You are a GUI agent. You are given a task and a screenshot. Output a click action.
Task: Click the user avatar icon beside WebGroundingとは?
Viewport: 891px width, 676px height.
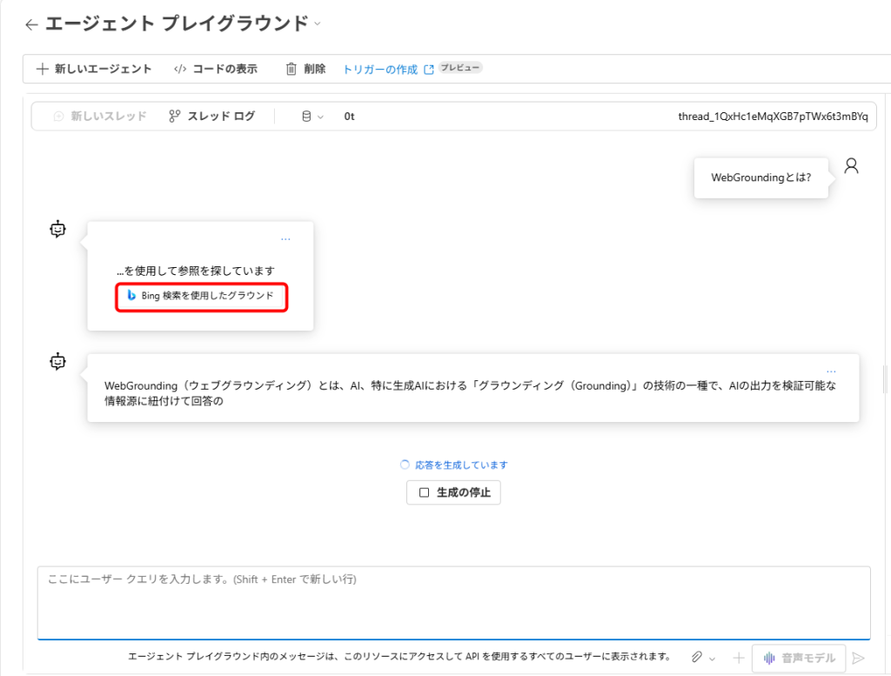pyautogui.click(x=851, y=166)
